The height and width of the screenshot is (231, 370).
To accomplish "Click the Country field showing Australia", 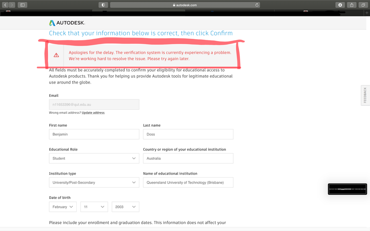I will 188,158.
